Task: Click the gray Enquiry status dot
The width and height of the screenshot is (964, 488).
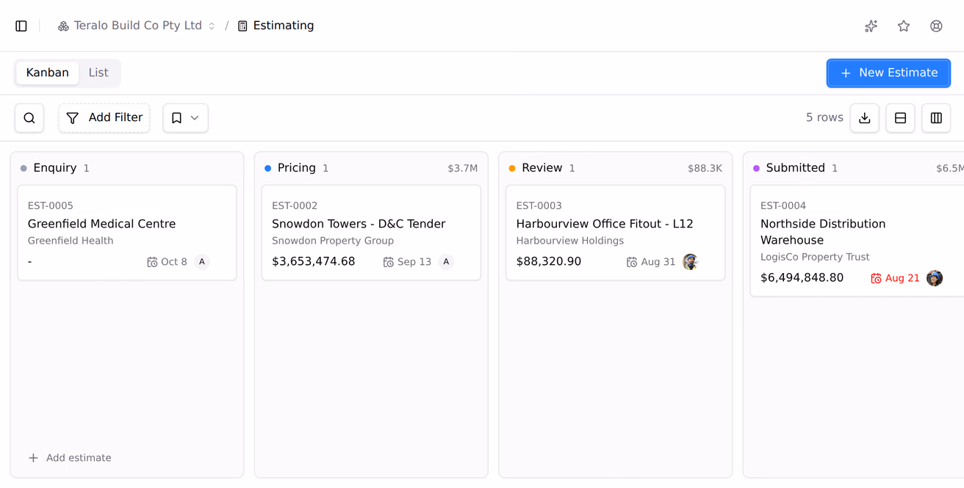Action: pyautogui.click(x=24, y=168)
